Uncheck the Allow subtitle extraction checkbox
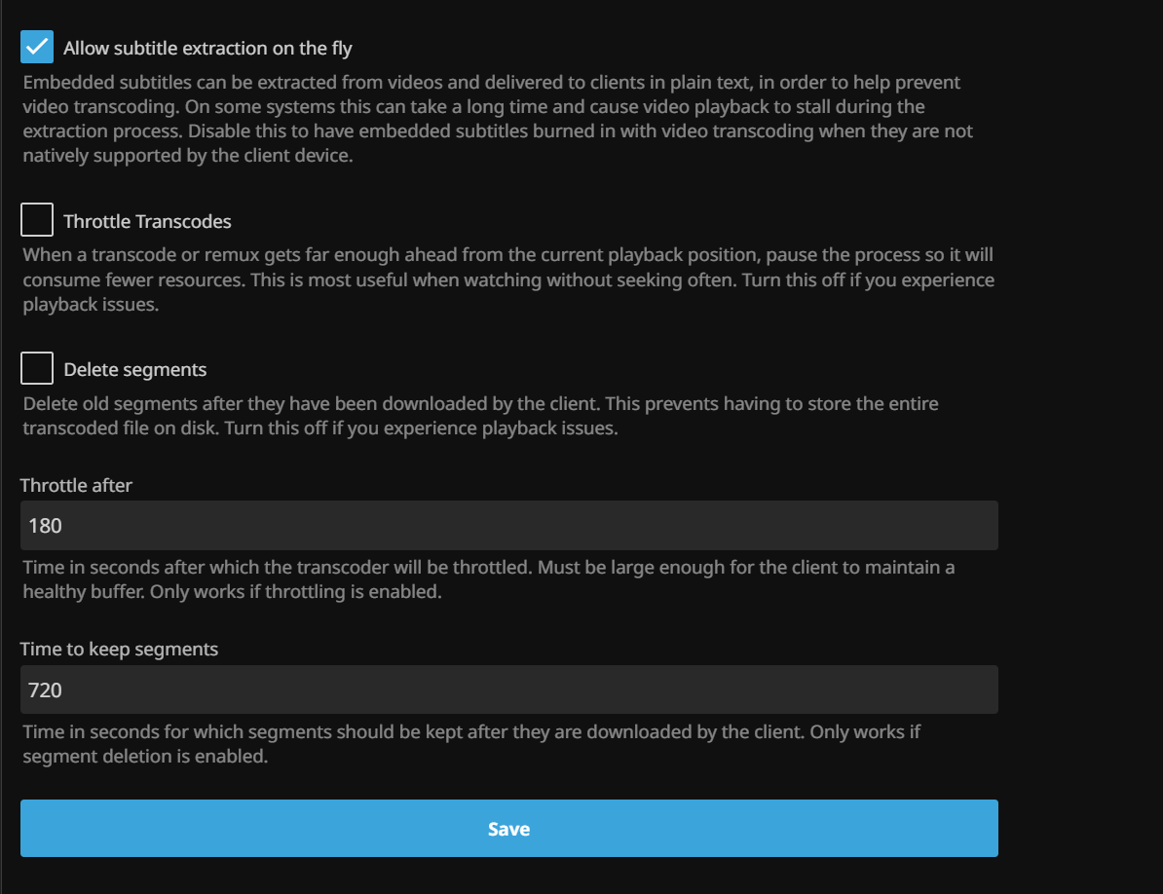The height and width of the screenshot is (894, 1163). point(37,47)
